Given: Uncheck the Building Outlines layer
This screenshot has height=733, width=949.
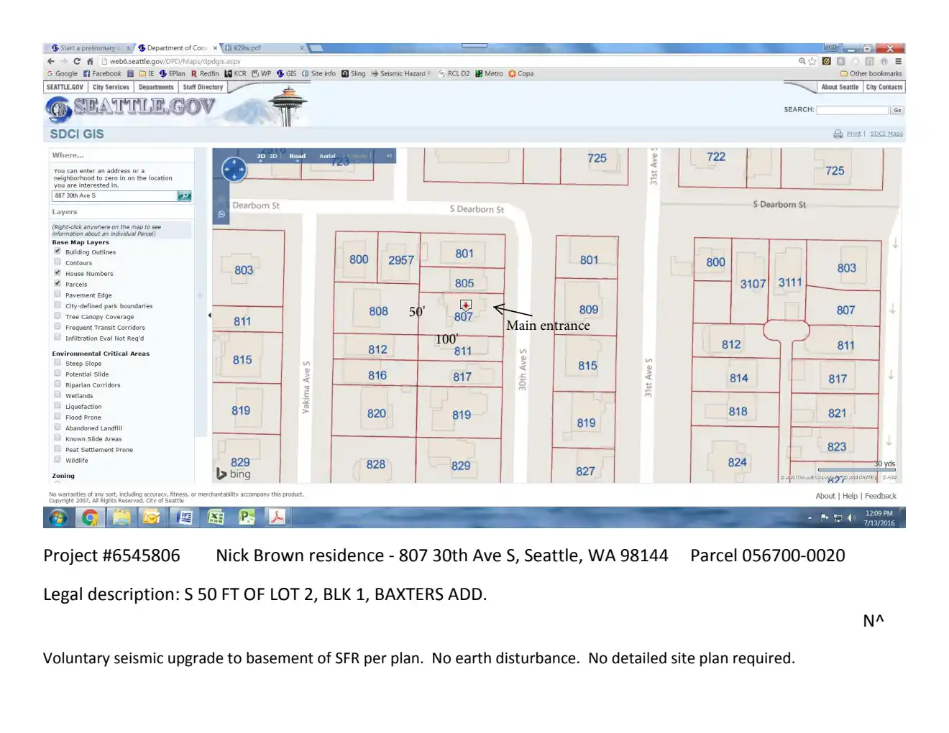Looking at the screenshot, I should pyautogui.click(x=58, y=252).
